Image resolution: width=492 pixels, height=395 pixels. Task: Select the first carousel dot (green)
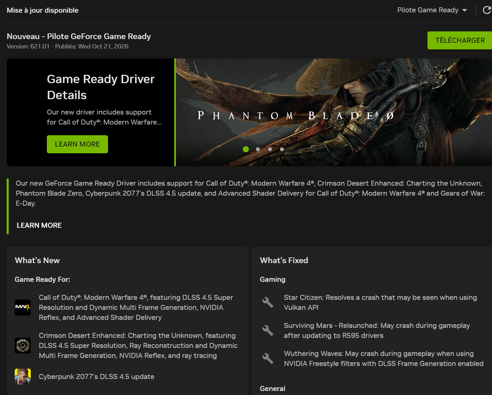[x=246, y=149]
